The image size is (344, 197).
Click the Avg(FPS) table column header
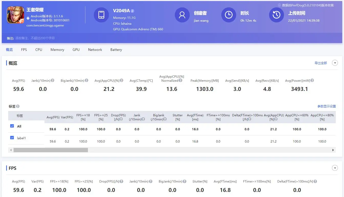pos(53,117)
